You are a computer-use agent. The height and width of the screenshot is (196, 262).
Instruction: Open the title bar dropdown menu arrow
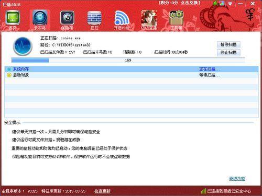(x=231, y=4)
